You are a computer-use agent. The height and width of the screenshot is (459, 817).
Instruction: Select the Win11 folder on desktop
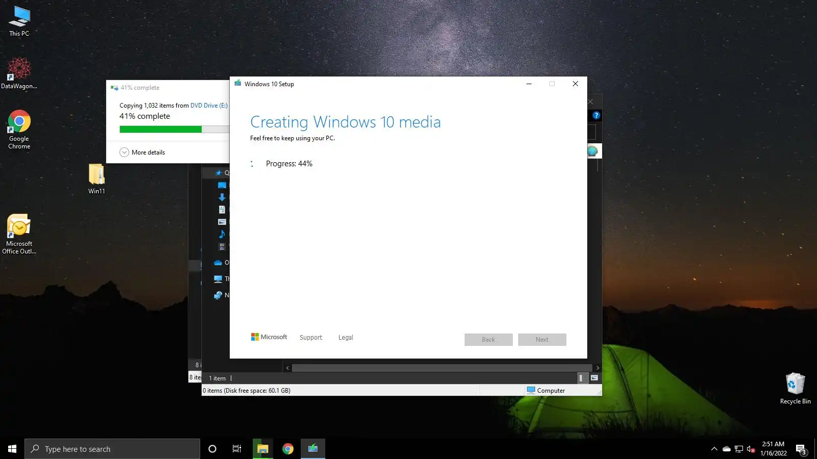pyautogui.click(x=97, y=178)
